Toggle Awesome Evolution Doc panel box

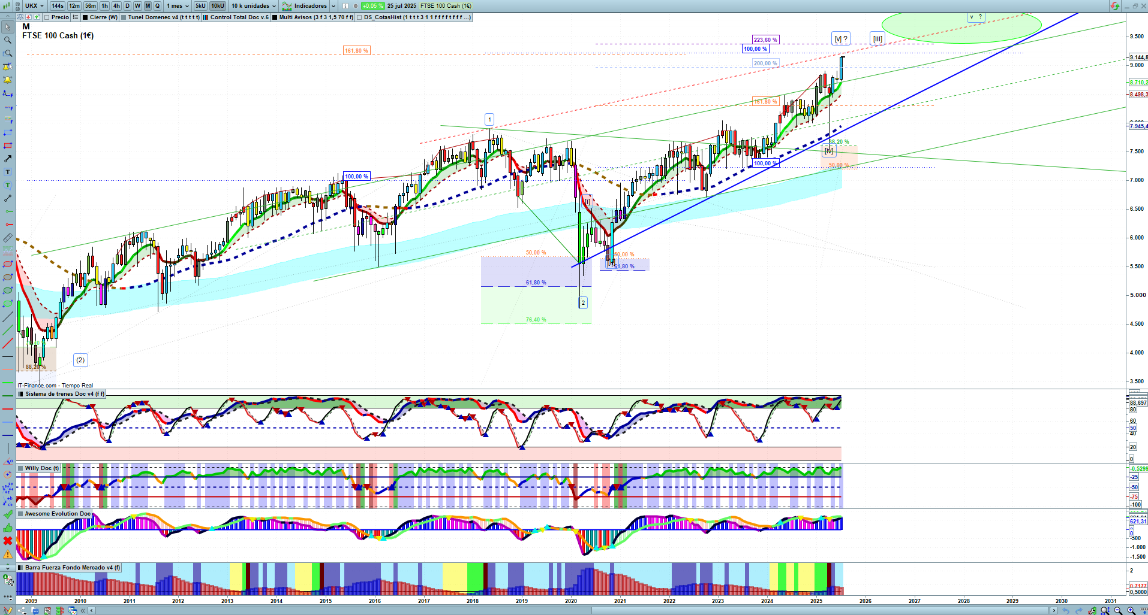coord(21,514)
